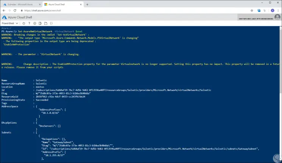Click the upload/download files icon
The width and height of the screenshot is (282, 163).
click(41, 23)
